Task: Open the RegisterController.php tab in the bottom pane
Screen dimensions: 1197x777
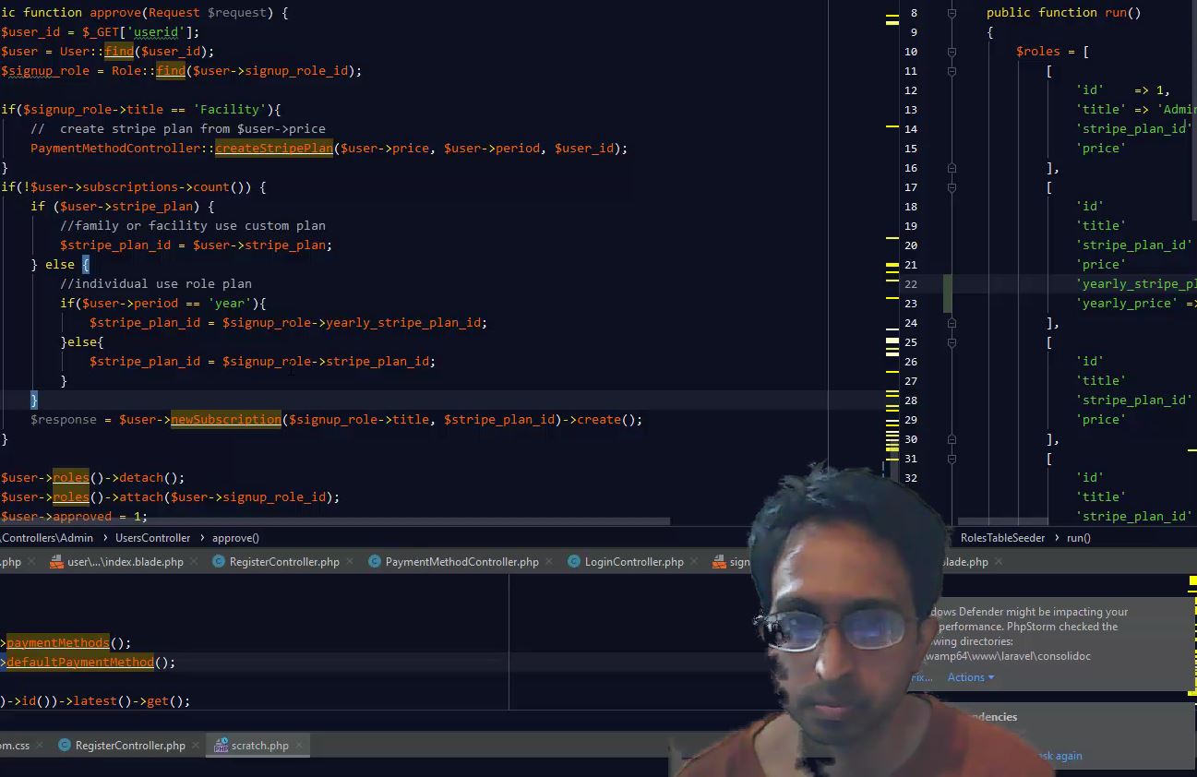Action: (130, 746)
